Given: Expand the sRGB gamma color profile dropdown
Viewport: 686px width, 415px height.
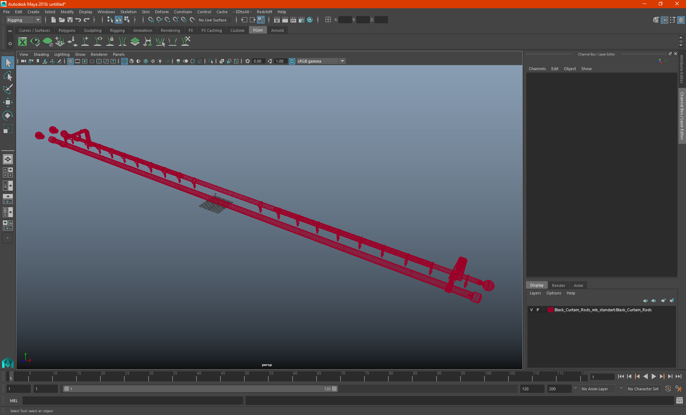Looking at the screenshot, I should (x=343, y=61).
